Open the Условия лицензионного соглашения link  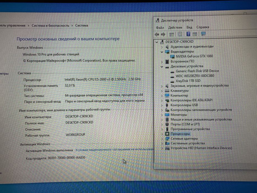115,149
